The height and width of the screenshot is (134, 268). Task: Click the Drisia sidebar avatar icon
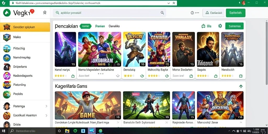[7, 124]
